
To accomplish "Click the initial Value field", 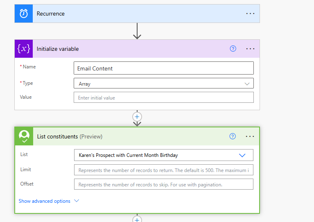I will [163, 97].
